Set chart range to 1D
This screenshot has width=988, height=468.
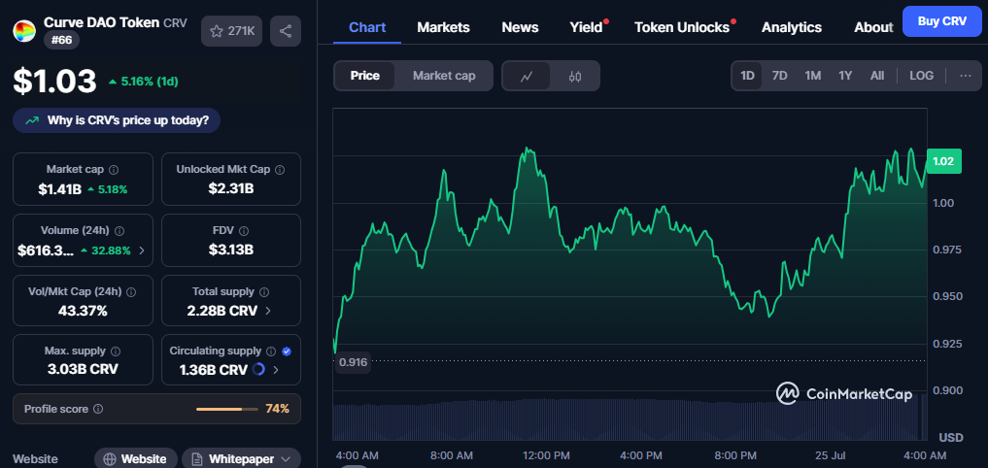(x=747, y=76)
